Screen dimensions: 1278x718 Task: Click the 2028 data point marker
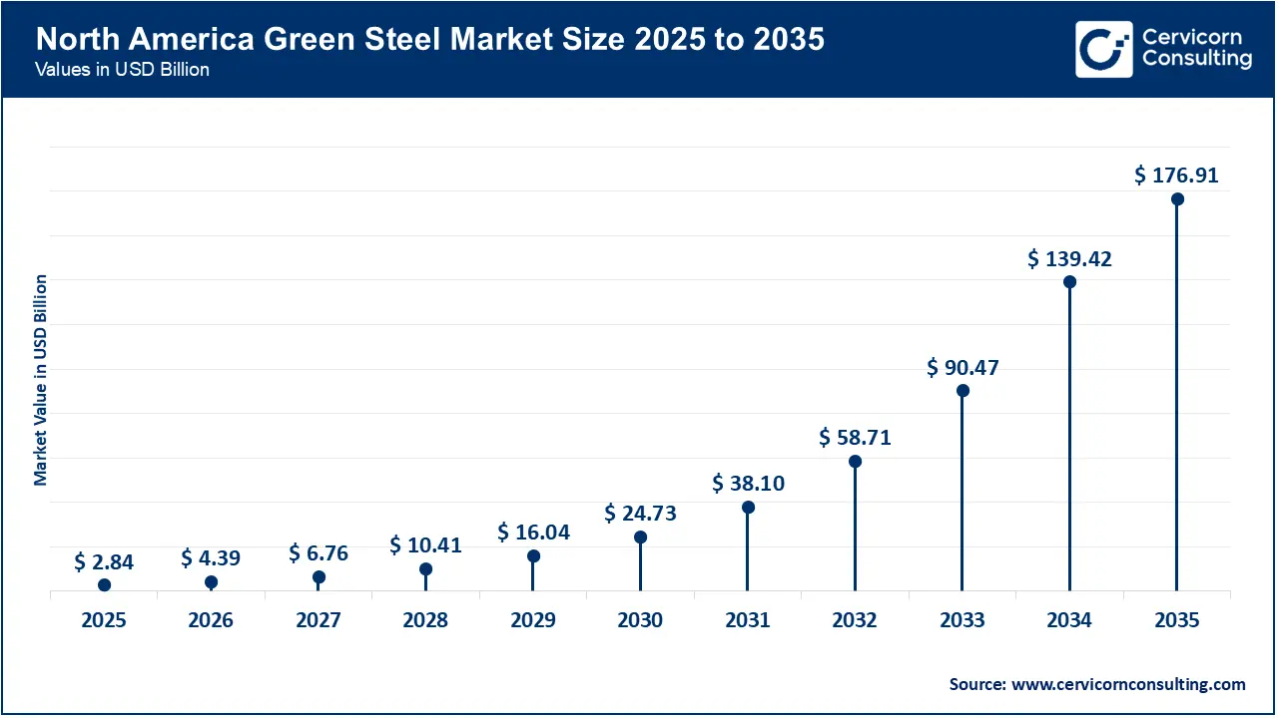coord(425,568)
